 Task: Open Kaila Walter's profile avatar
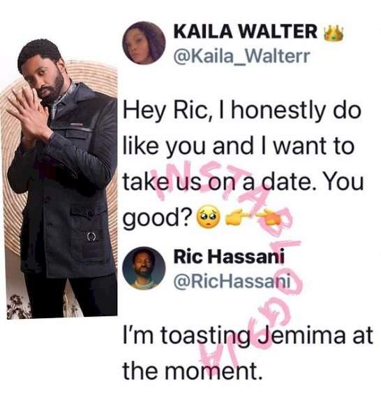tap(144, 43)
